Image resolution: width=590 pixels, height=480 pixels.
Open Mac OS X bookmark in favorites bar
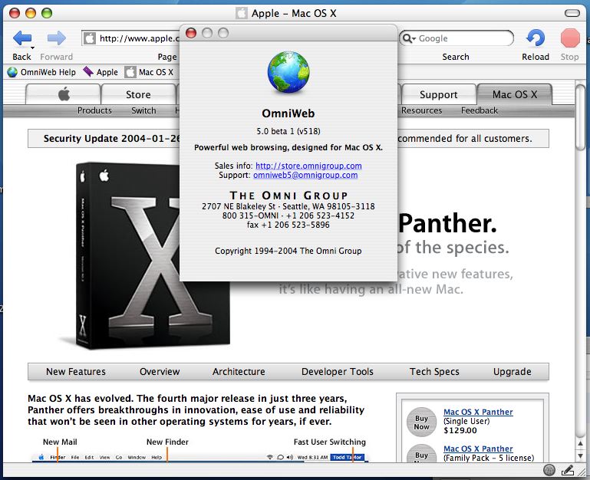tap(150, 72)
